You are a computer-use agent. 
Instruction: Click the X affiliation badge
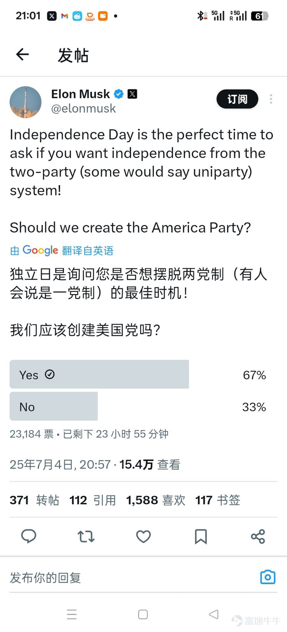pos(132,94)
